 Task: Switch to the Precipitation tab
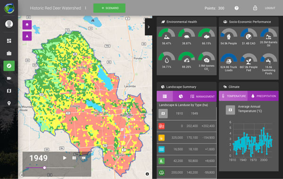(x=264, y=96)
